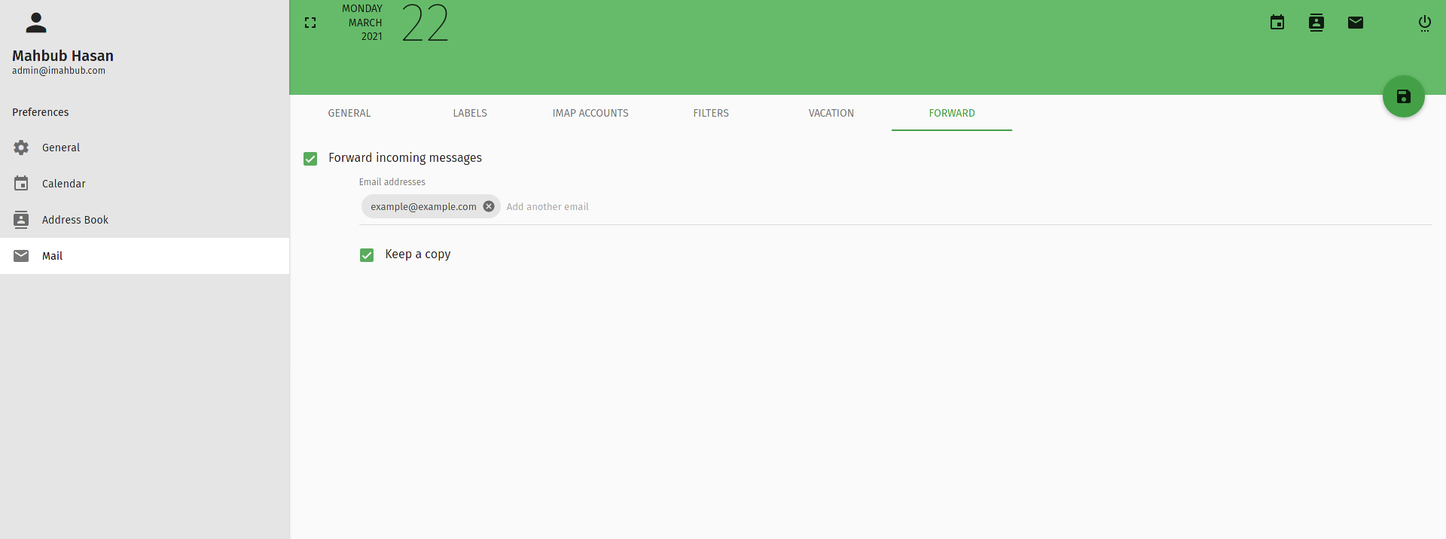The width and height of the screenshot is (1446, 539).
Task: Toggle the Keep a copy checkbox
Action: (367, 255)
